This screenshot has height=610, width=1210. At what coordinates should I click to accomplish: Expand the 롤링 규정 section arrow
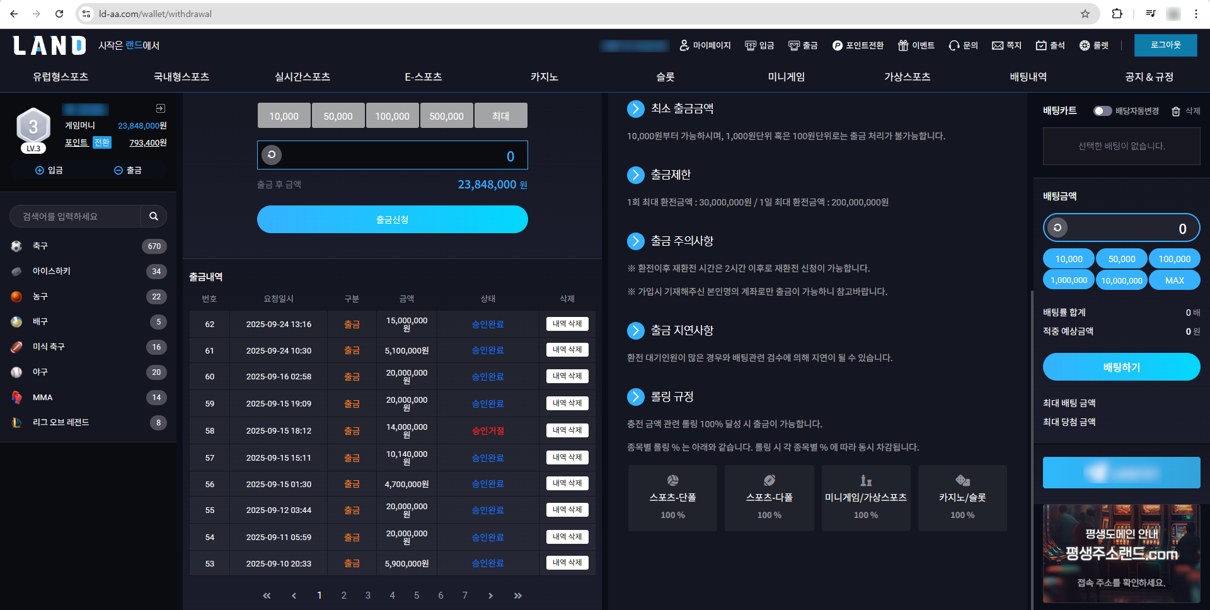click(x=636, y=397)
